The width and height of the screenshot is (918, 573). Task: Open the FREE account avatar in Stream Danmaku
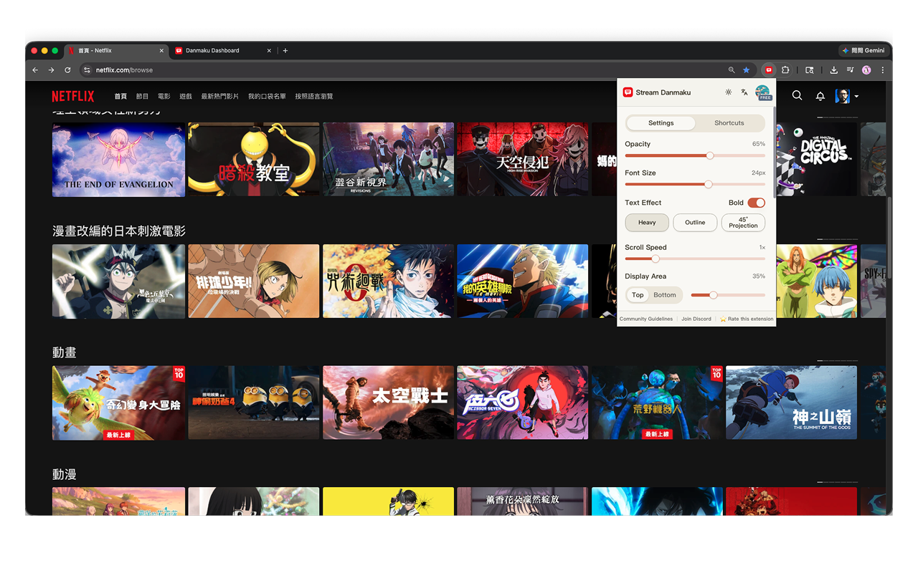click(x=763, y=92)
